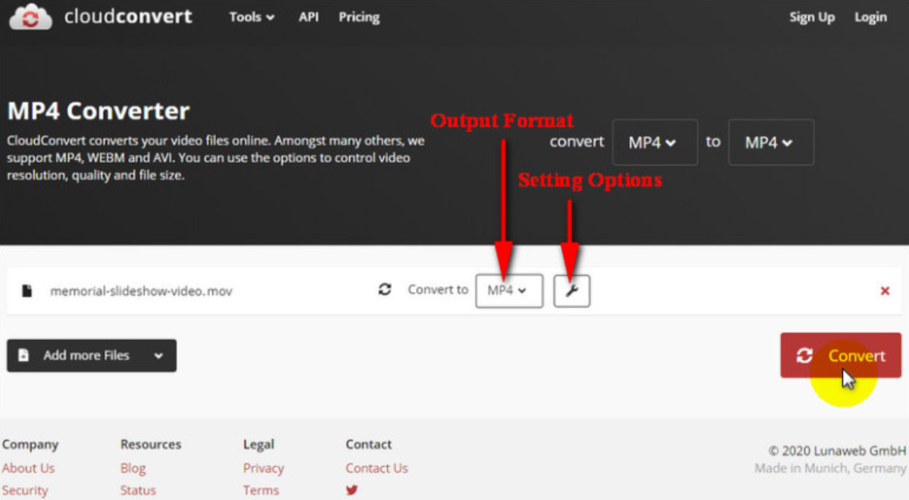The width and height of the screenshot is (909, 500).
Task: Click the MP4 Converter heading
Action: (98, 111)
